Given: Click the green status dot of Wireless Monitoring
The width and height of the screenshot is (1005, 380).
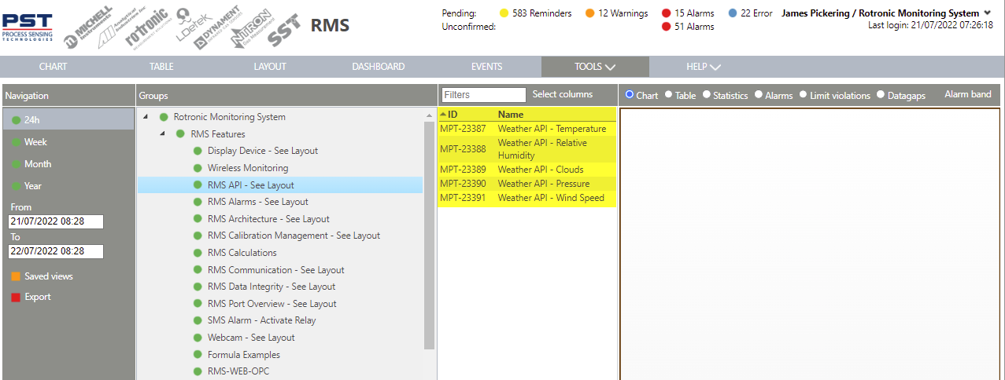Looking at the screenshot, I should (x=198, y=168).
